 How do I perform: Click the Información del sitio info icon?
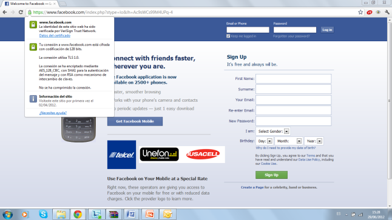tap(33, 99)
